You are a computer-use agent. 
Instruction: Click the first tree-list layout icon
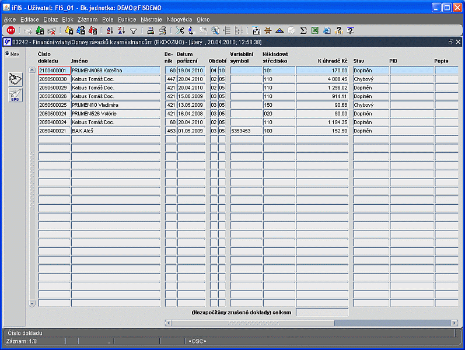227,30
